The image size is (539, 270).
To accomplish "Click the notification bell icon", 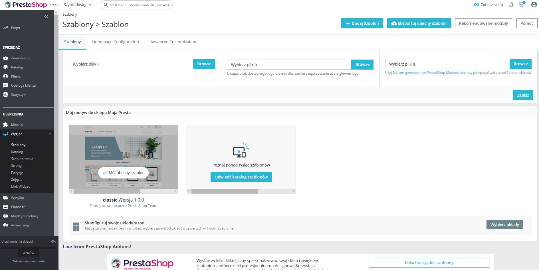I will pyautogui.click(x=511, y=5).
